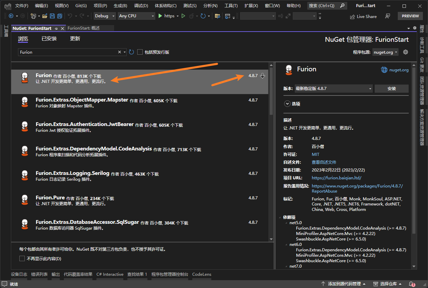This screenshot has height=288, width=428.
Task: Click the Save All toolbar icon
Action: pyautogui.click(x=60, y=16)
